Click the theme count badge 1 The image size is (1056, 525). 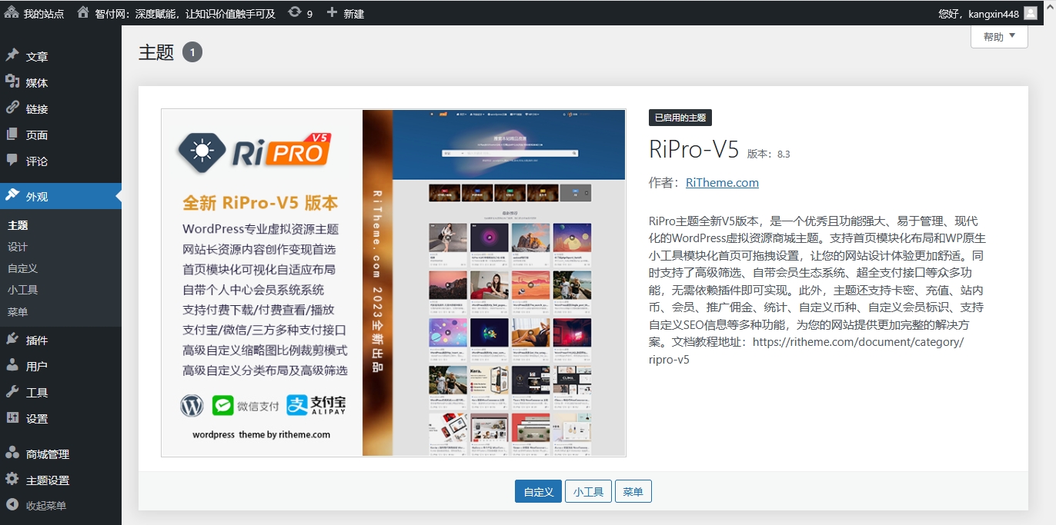[x=192, y=52]
